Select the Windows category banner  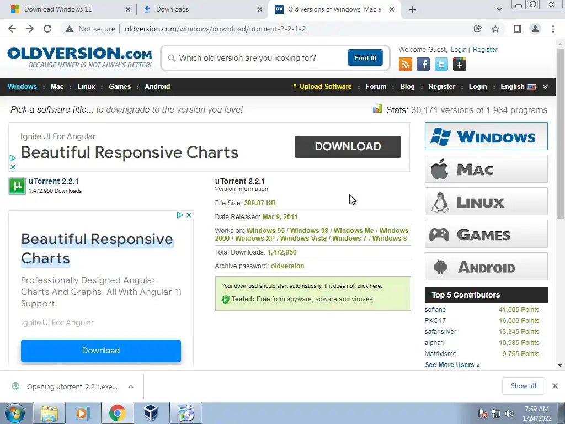(x=486, y=136)
